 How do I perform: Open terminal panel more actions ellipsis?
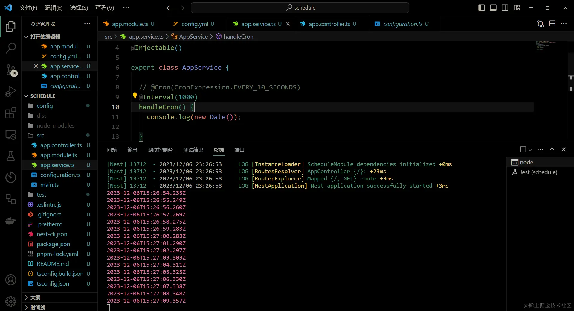click(540, 150)
